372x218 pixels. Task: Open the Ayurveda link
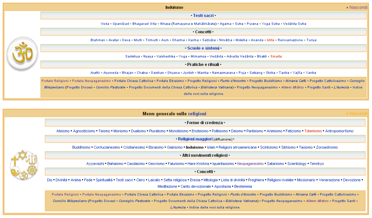point(111,73)
